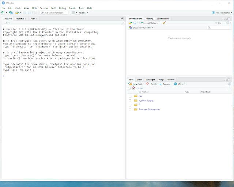
Task: Open the Import Dataset dropdown
Action: point(149,23)
